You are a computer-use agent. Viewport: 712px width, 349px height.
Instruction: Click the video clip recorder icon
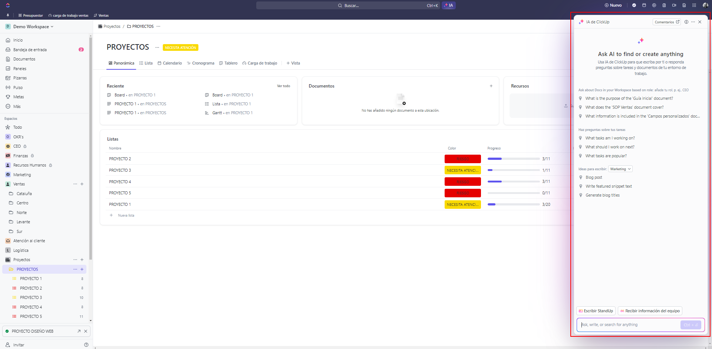pos(674,6)
